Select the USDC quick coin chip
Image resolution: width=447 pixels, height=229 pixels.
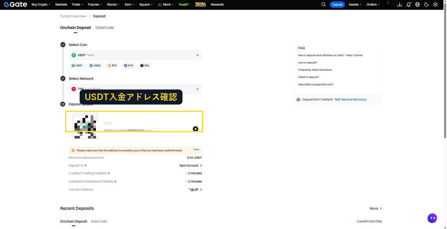95,65
